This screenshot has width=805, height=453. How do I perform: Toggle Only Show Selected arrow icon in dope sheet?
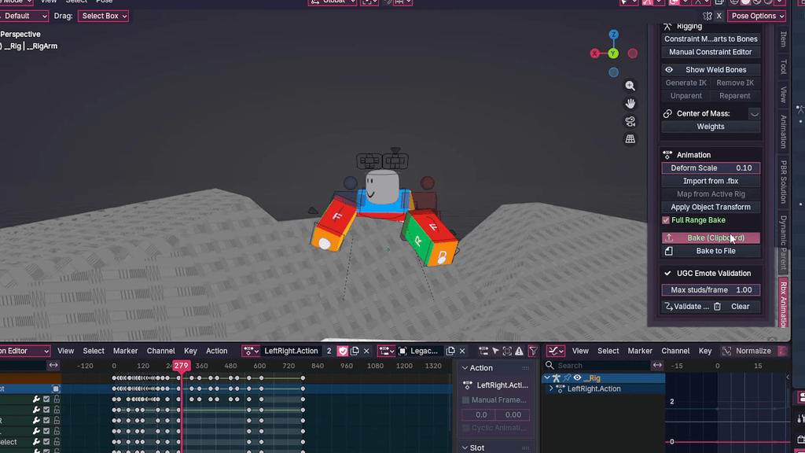coord(495,351)
